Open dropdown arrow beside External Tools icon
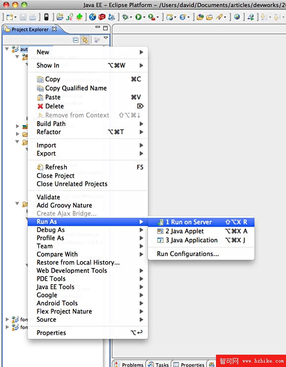 click(158, 17)
